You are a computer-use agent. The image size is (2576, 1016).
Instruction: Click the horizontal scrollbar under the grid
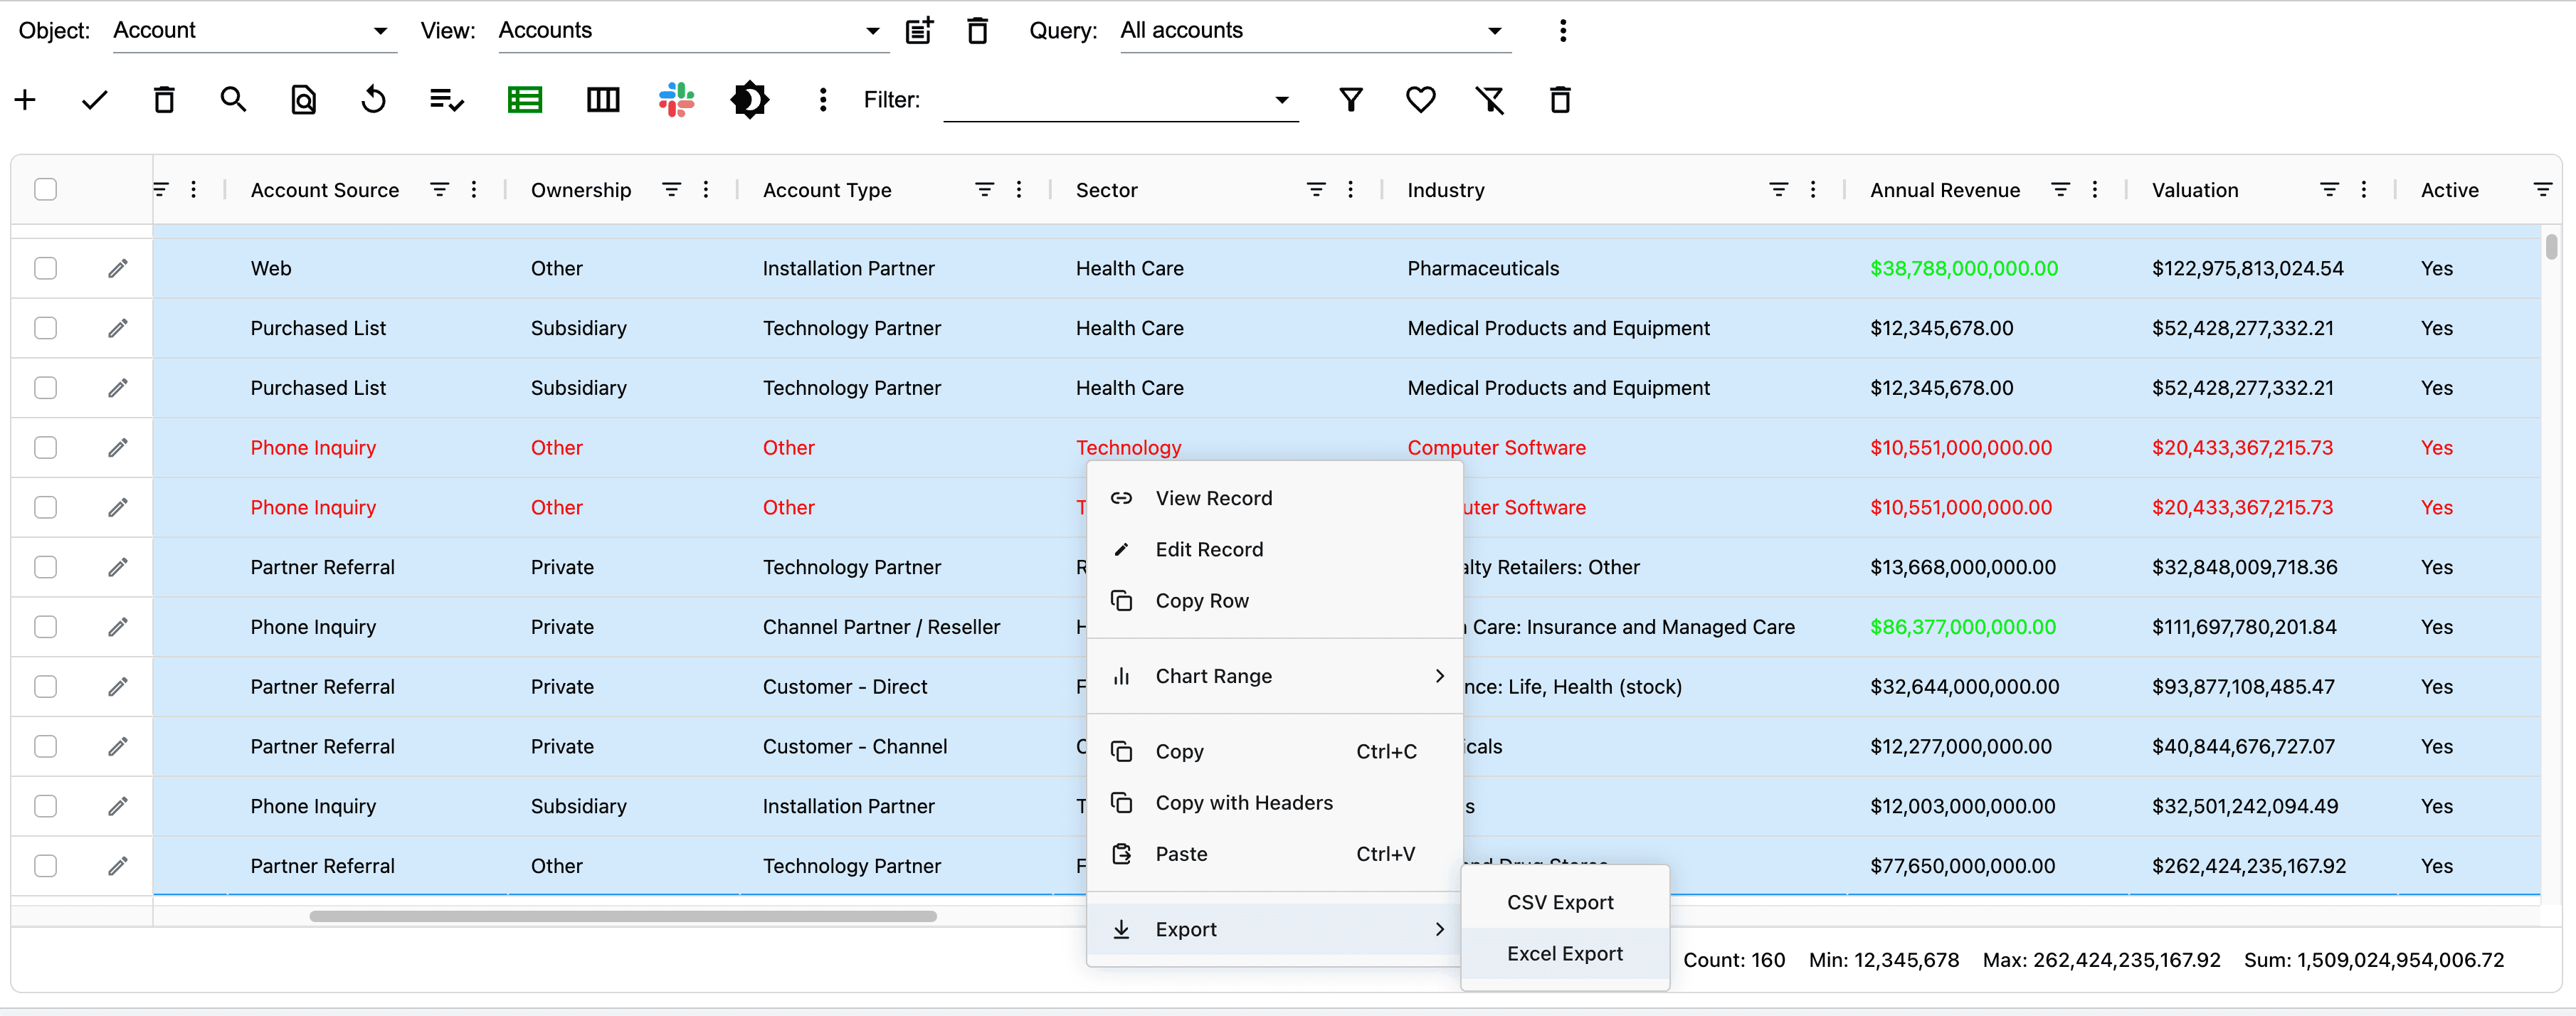pyautogui.click(x=622, y=916)
